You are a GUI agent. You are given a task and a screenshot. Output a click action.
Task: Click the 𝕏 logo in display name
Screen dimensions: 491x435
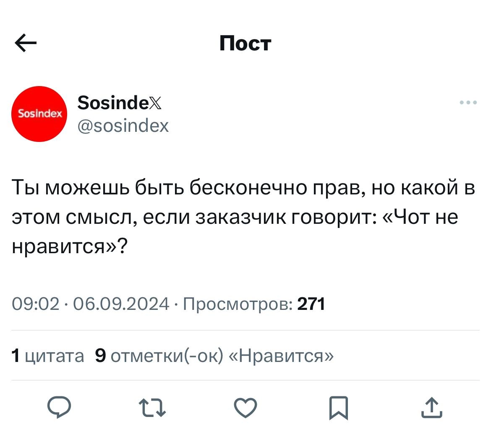point(154,102)
